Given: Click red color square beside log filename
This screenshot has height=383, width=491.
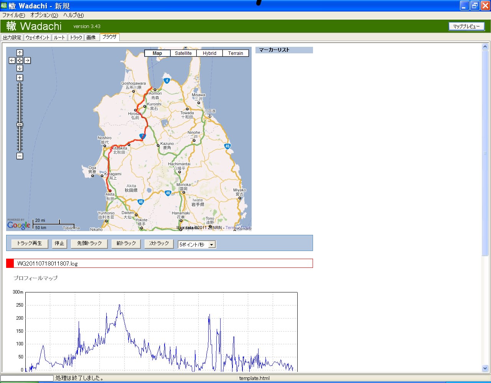Looking at the screenshot, I should point(10,263).
